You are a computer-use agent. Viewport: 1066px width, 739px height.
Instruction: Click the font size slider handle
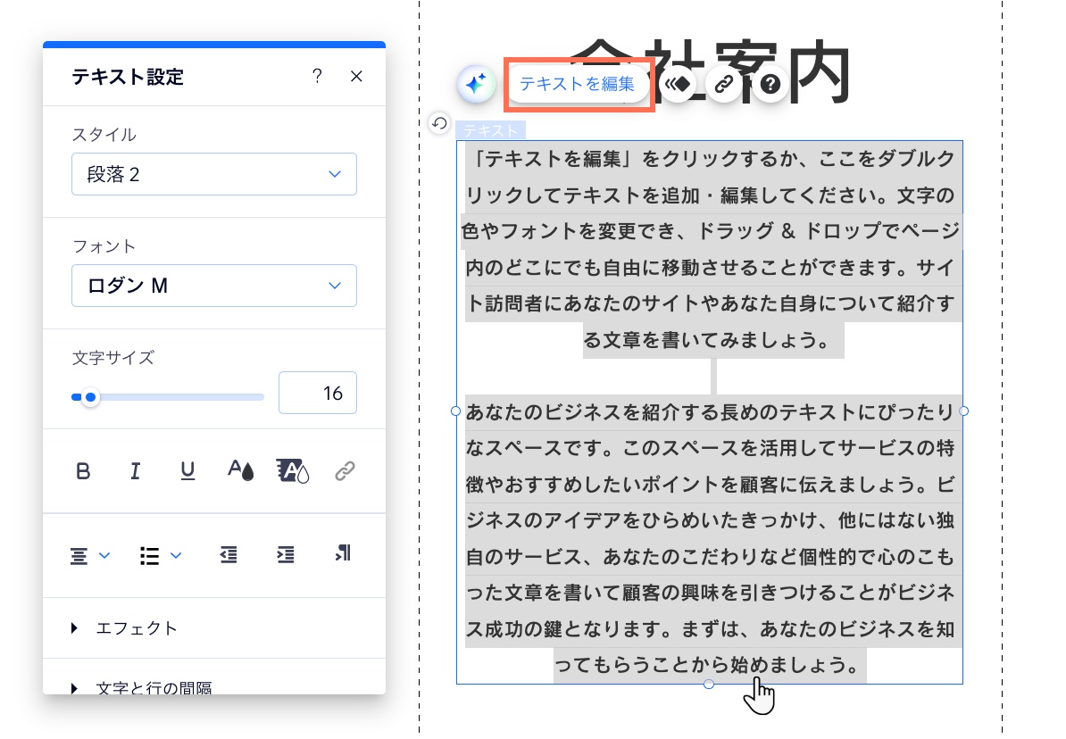click(x=89, y=397)
